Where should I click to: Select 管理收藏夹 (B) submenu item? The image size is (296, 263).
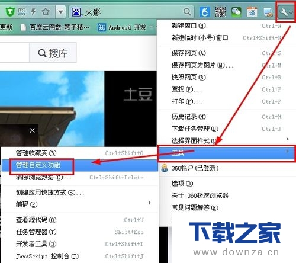click(80, 153)
